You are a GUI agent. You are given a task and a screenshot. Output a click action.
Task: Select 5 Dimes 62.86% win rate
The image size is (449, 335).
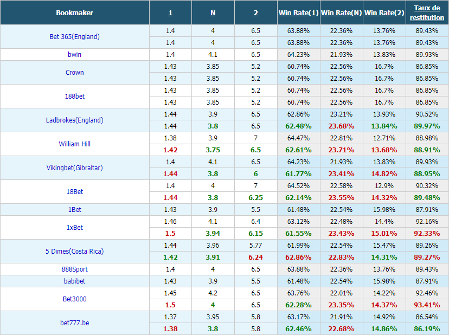pos(298,257)
